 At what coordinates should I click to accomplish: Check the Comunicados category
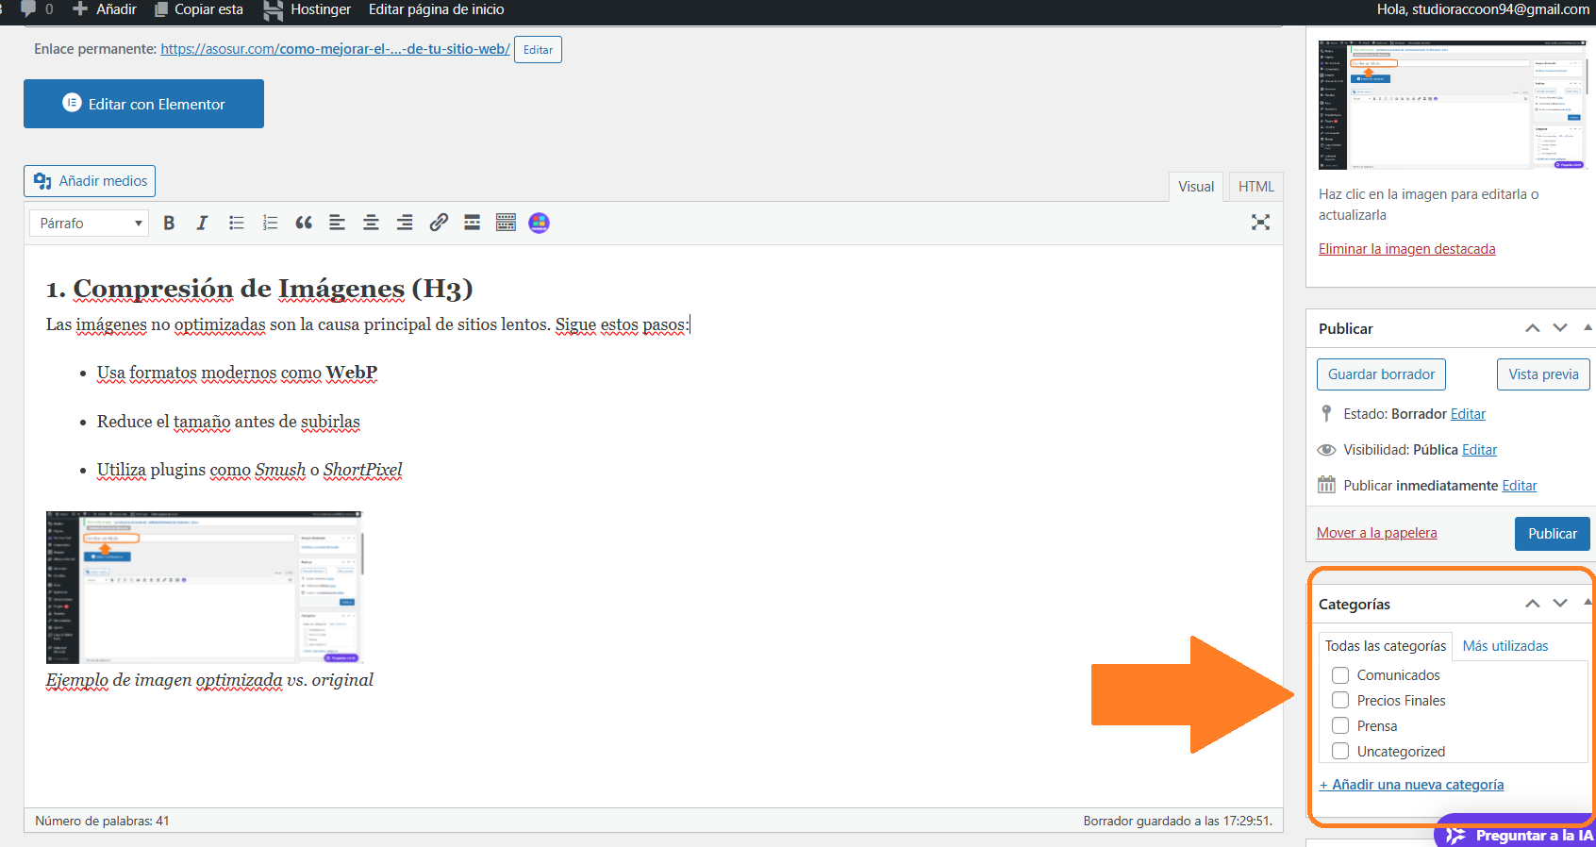pyautogui.click(x=1340, y=675)
